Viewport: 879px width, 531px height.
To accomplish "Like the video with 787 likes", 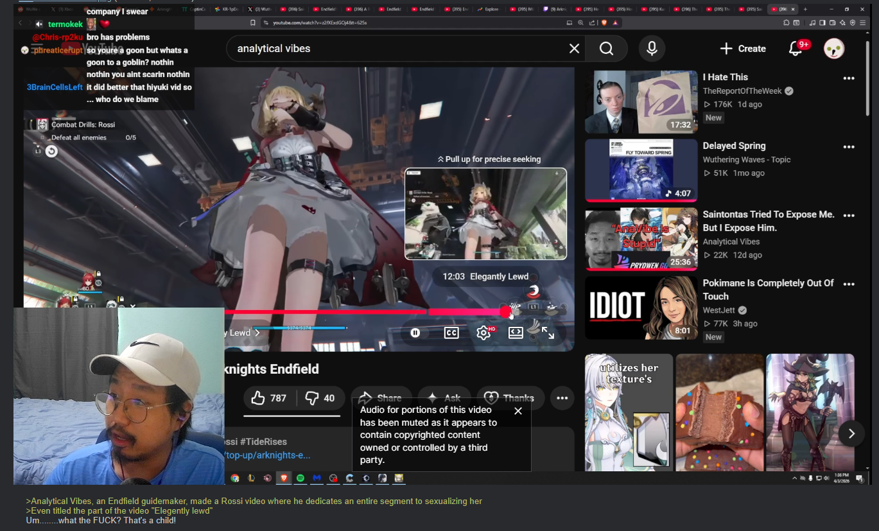I will (x=269, y=398).
